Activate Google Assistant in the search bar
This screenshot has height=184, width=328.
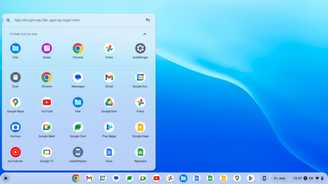pyautogui.click(x=148, y=20)
